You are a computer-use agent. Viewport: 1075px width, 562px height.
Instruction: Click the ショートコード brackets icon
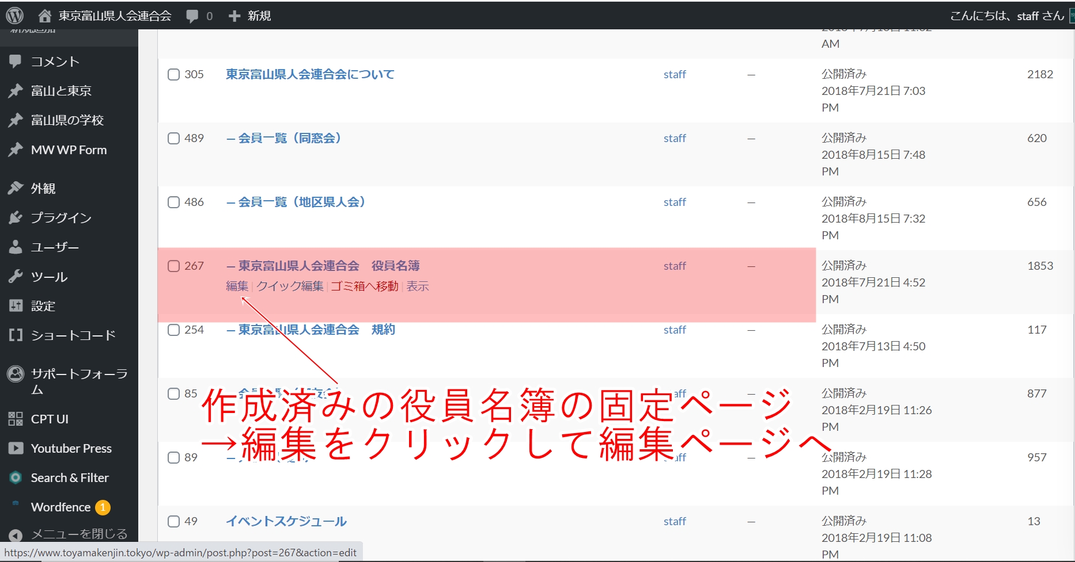coord(16,335)
